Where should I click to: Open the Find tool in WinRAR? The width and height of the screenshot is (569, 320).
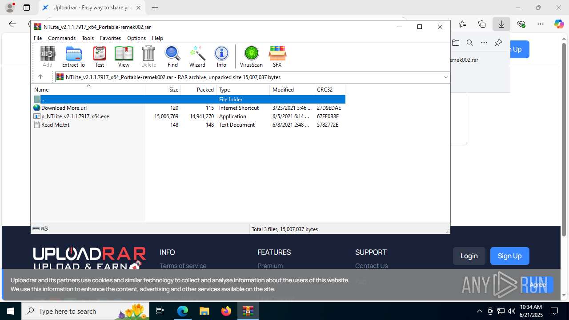(x=172, y=56)
